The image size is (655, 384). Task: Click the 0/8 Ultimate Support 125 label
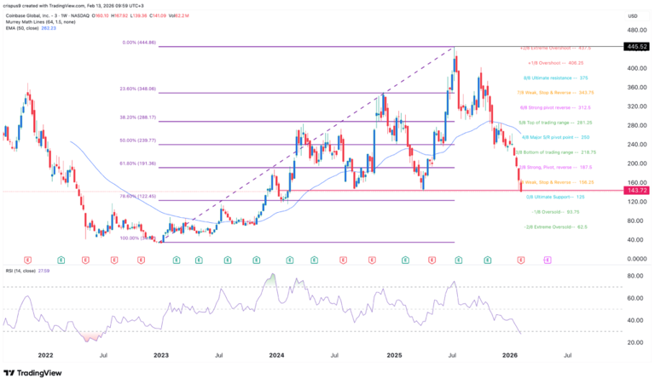555,198
